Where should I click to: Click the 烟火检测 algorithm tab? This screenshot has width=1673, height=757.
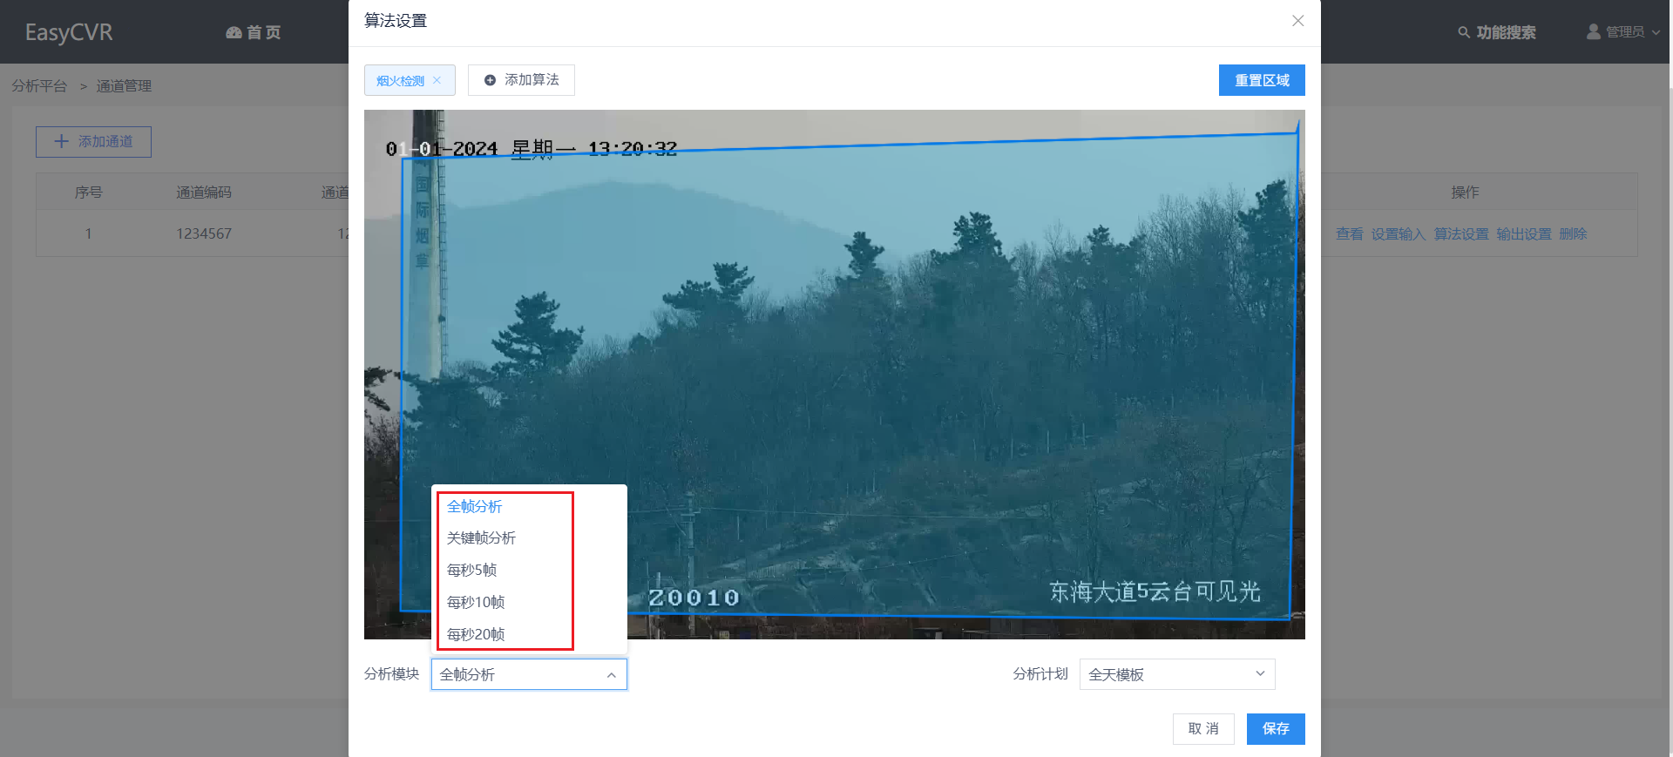point(400,80)
